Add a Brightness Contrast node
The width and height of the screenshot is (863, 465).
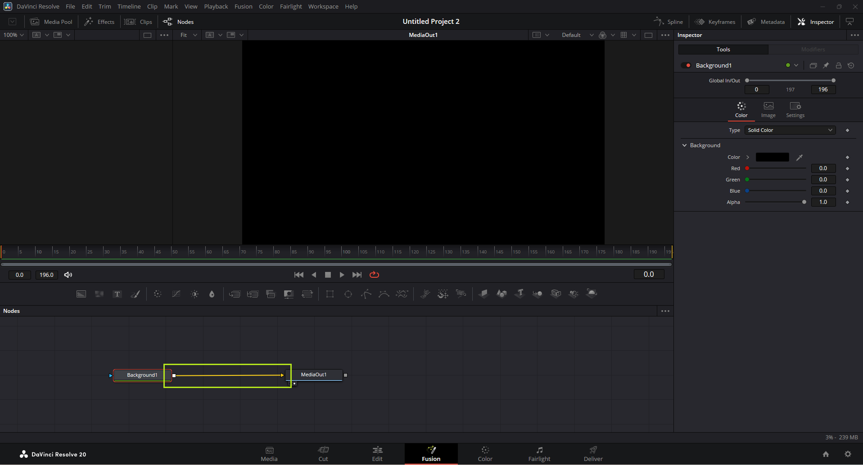click(x=194, y=294)
